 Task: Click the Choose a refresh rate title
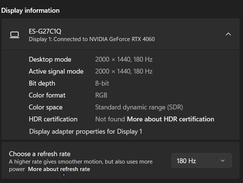click(x=40, y=154)
